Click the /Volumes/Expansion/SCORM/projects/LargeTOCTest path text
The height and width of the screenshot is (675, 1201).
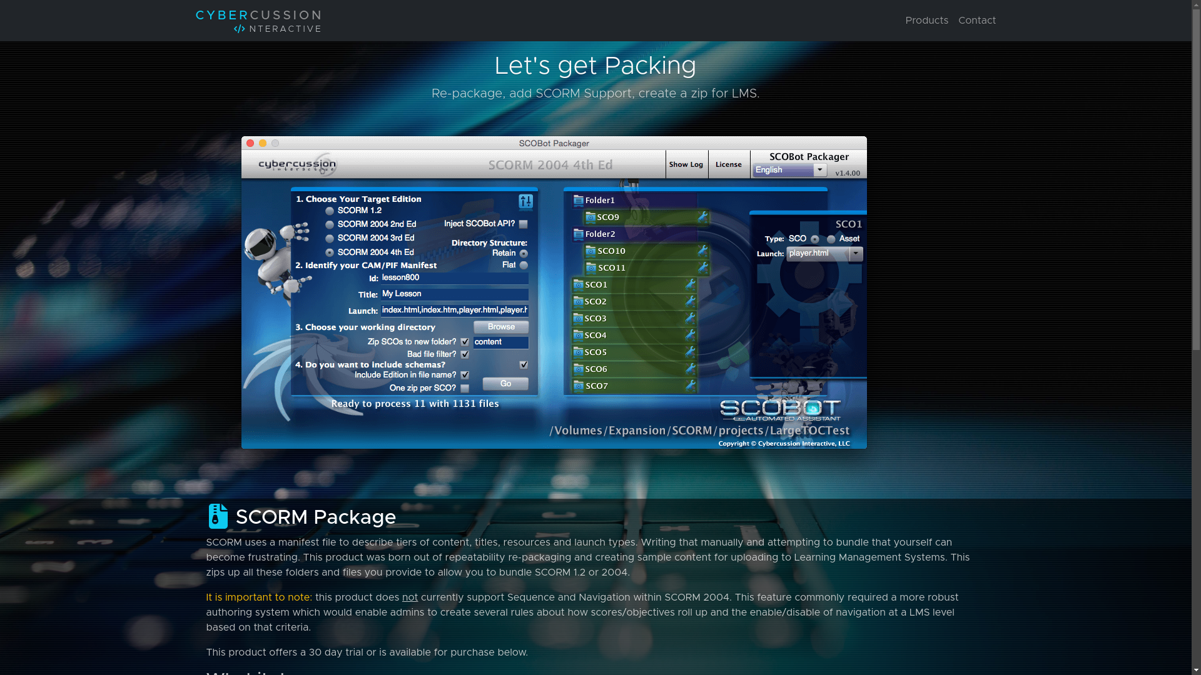point(699,431)
